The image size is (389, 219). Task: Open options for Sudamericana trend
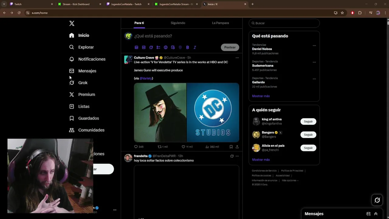point(314,62)
